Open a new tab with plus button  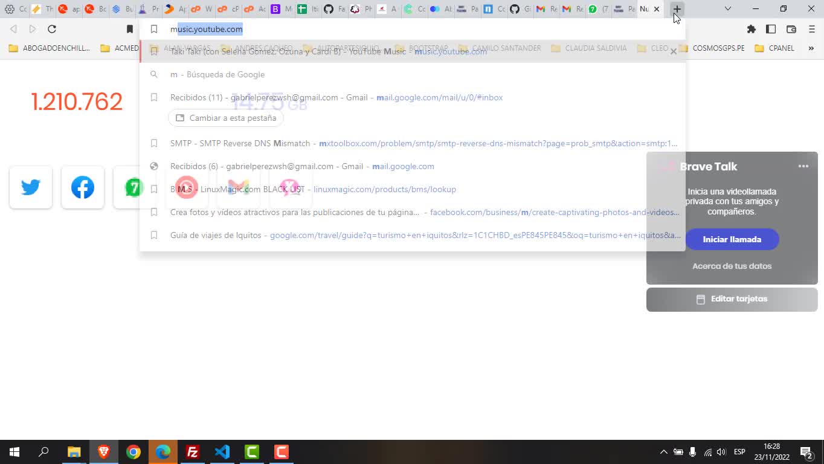[677, 9]
